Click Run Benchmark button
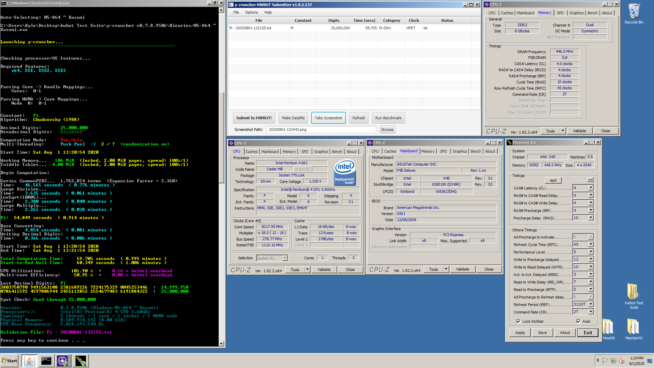654x368 pixels. [x=388, y=118]
